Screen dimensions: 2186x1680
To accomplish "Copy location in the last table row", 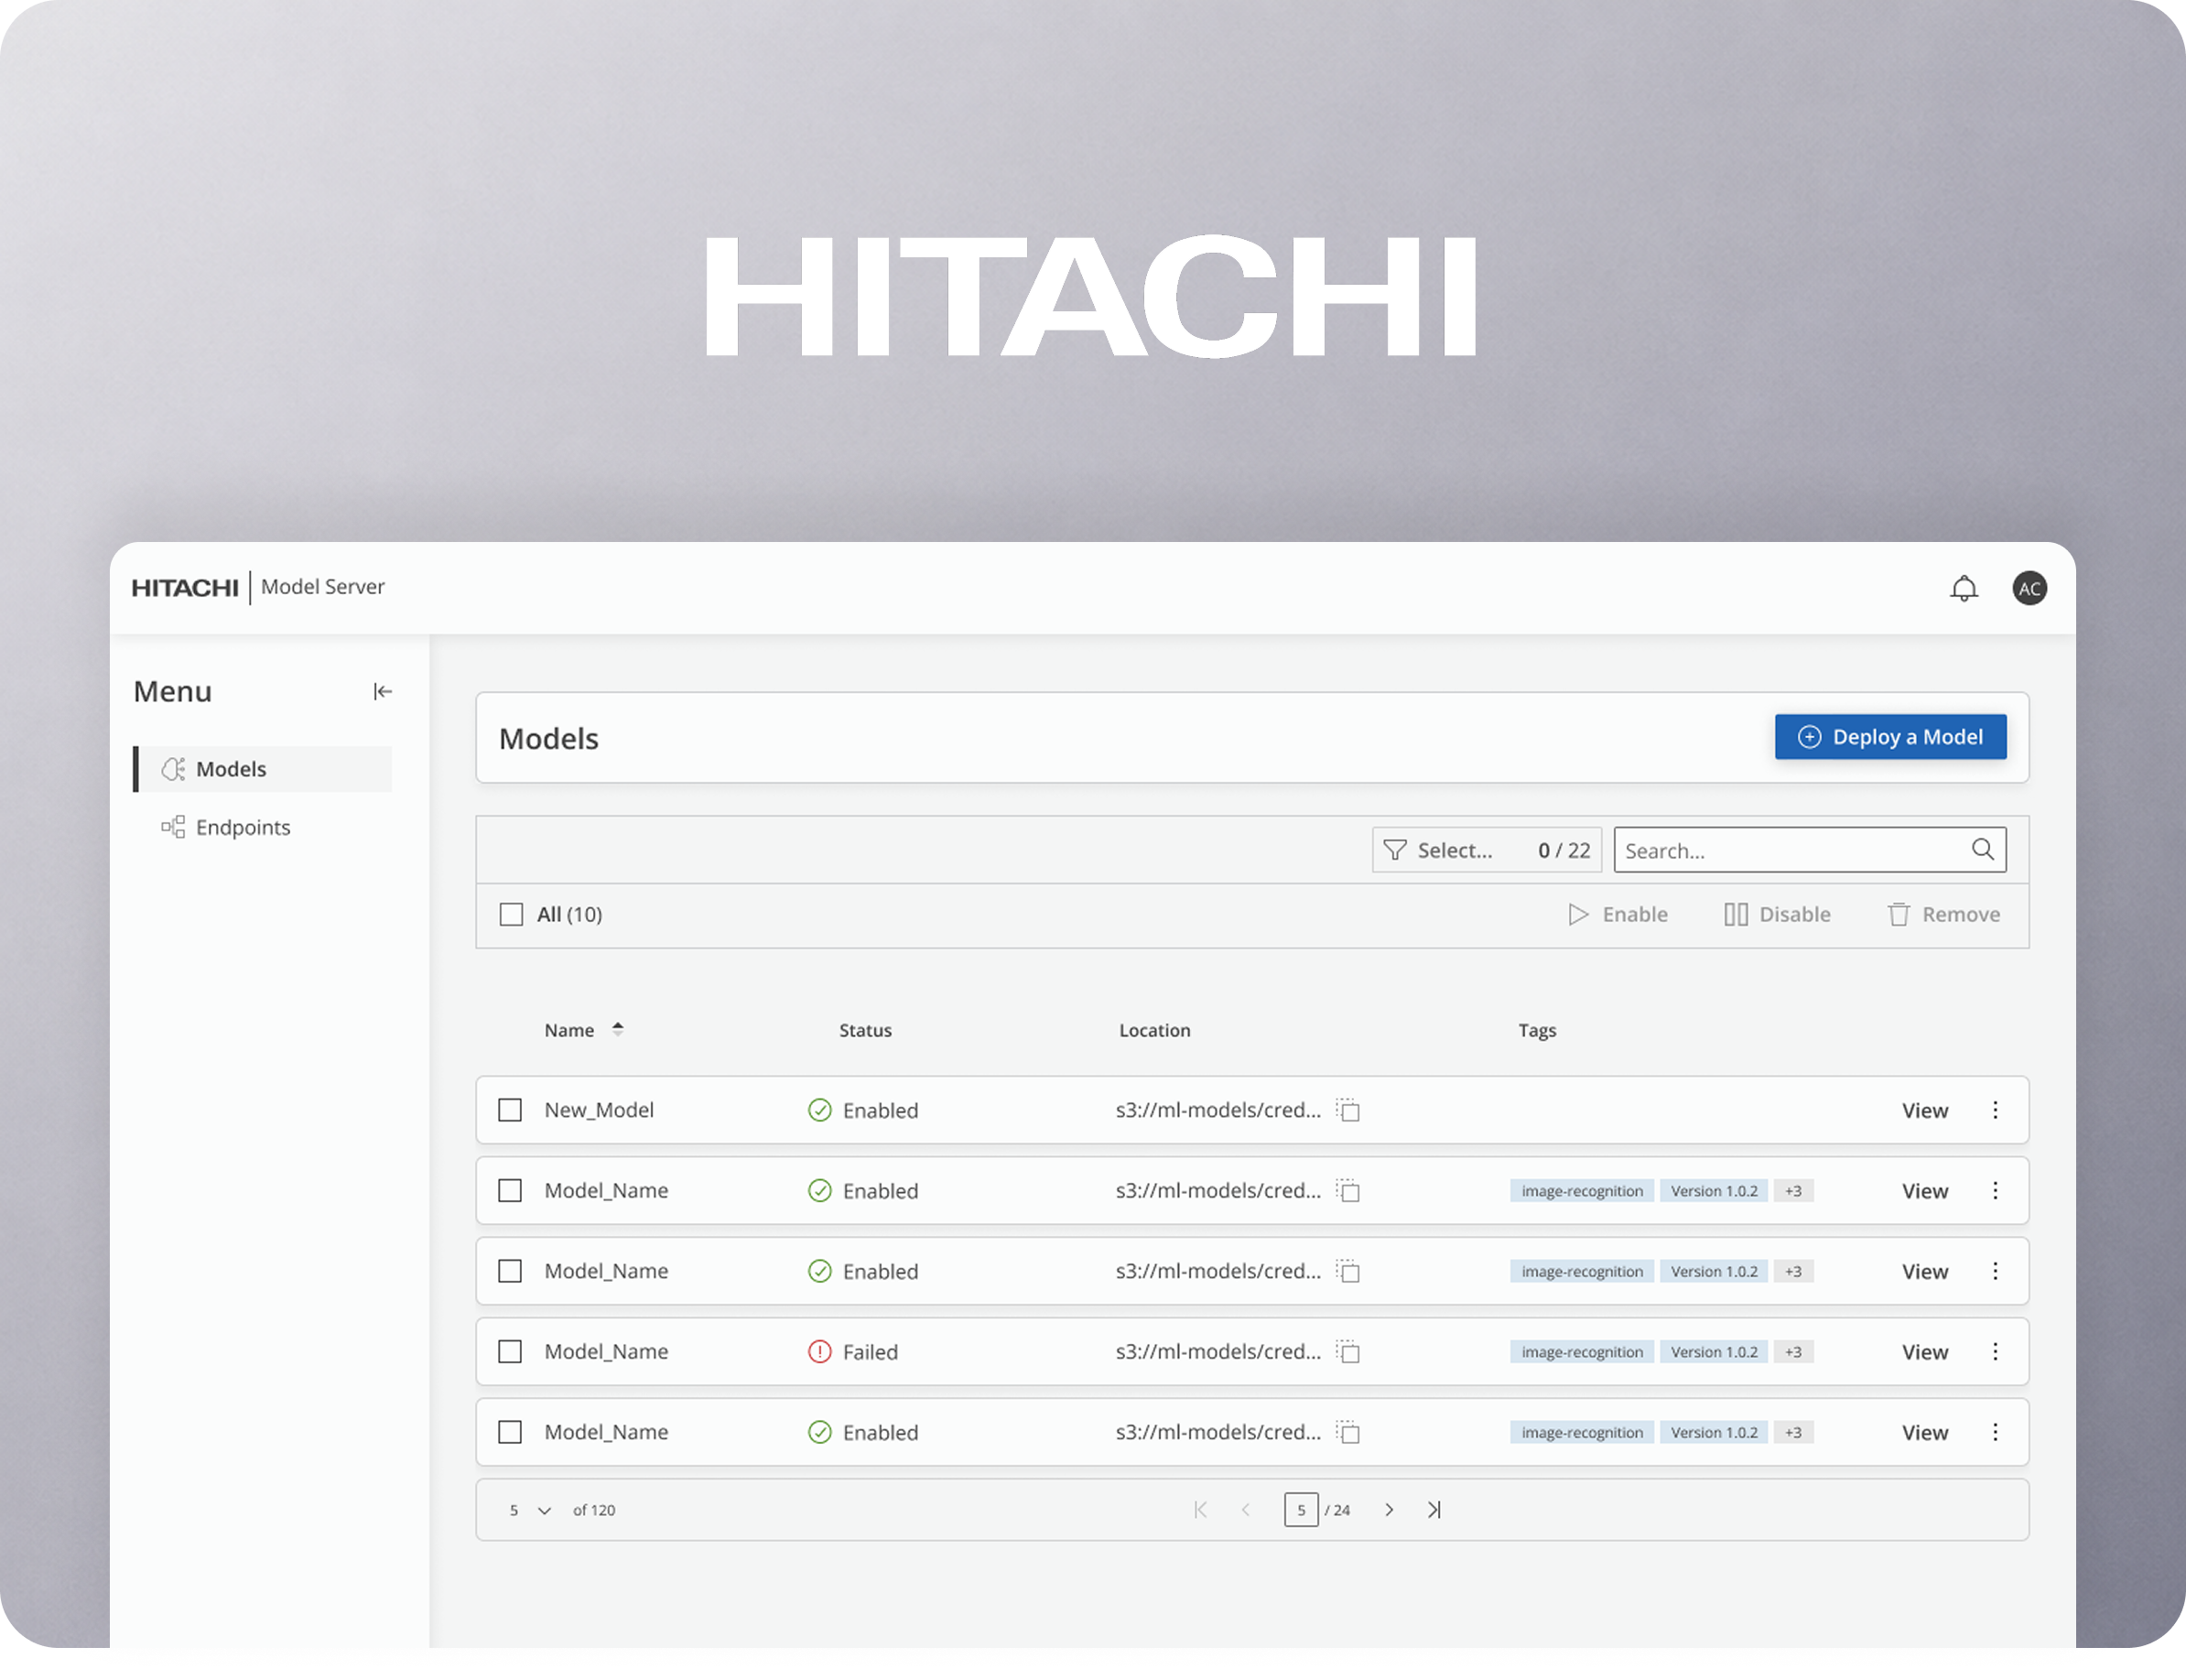I will [1348, 1432].
